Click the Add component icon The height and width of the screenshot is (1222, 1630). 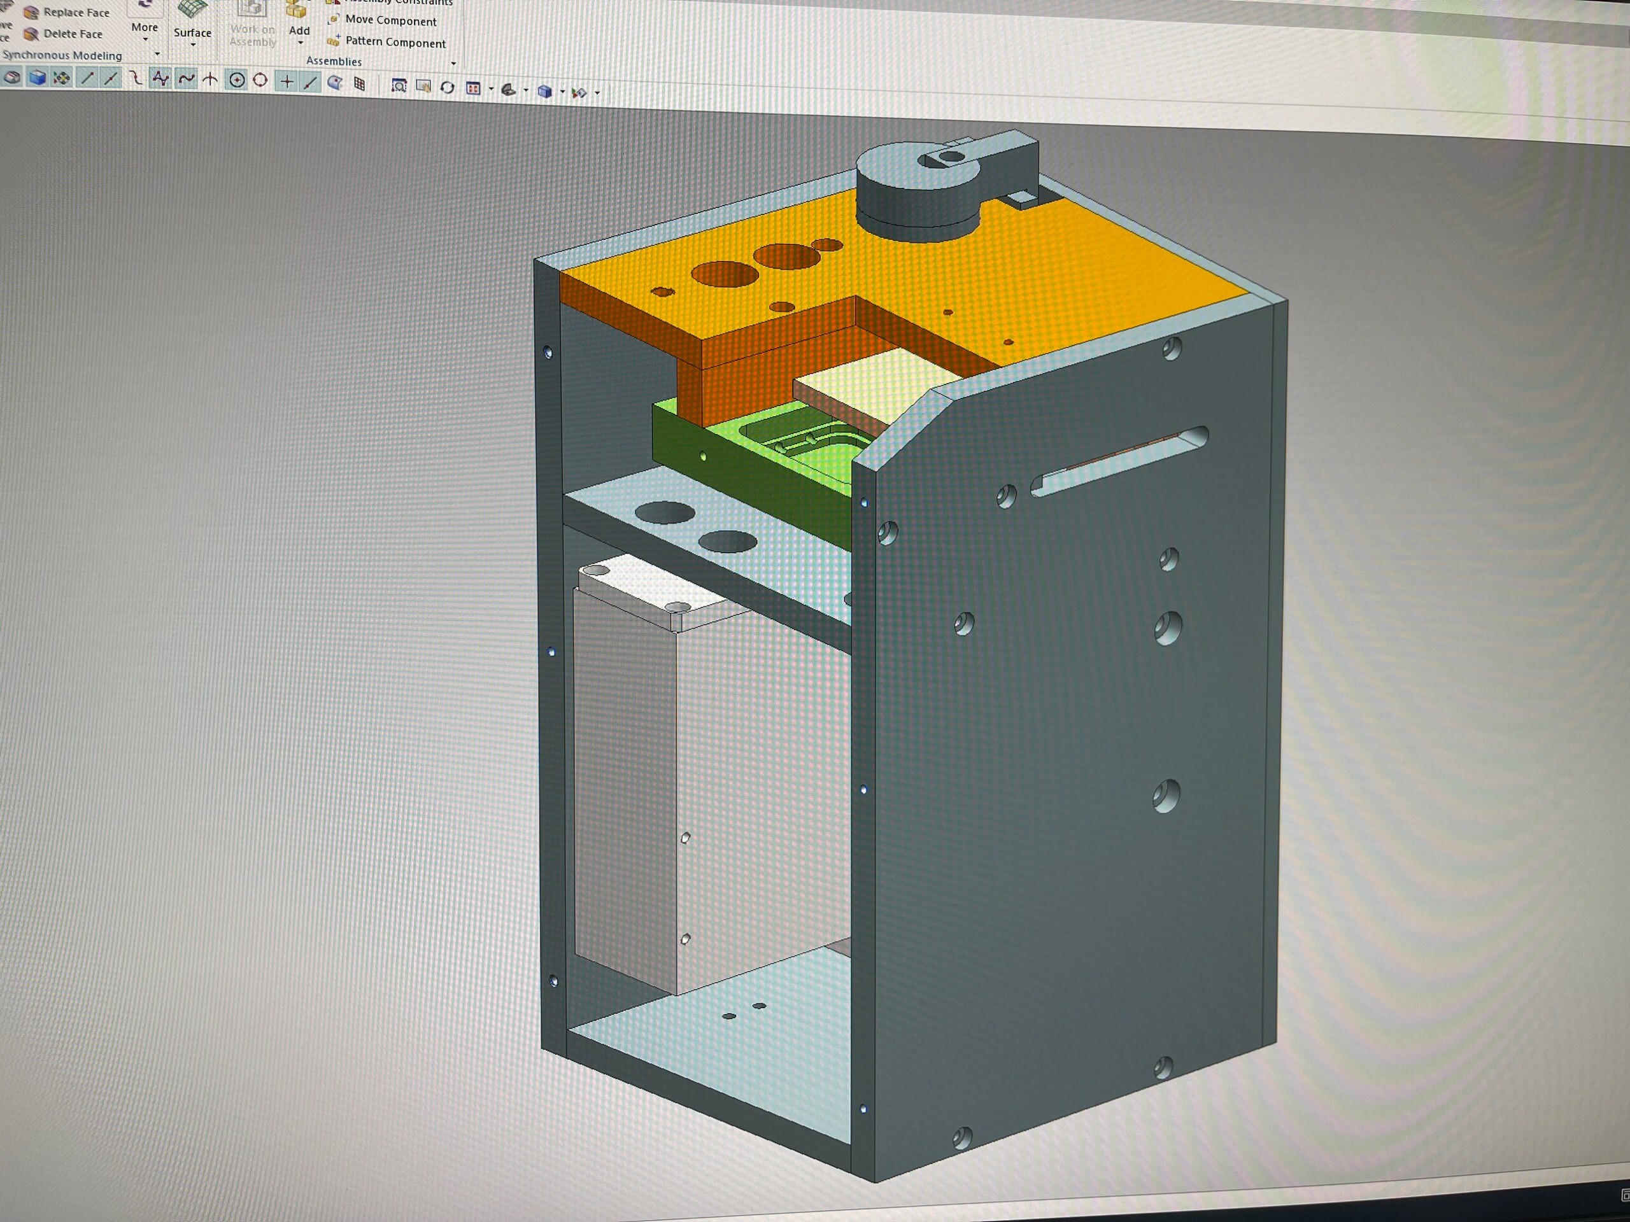(297, 10)
